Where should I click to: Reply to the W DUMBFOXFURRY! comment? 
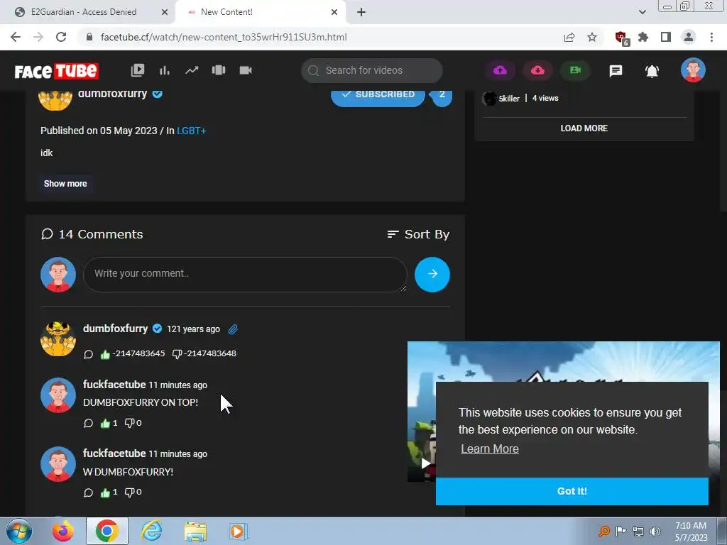[88, 492]
